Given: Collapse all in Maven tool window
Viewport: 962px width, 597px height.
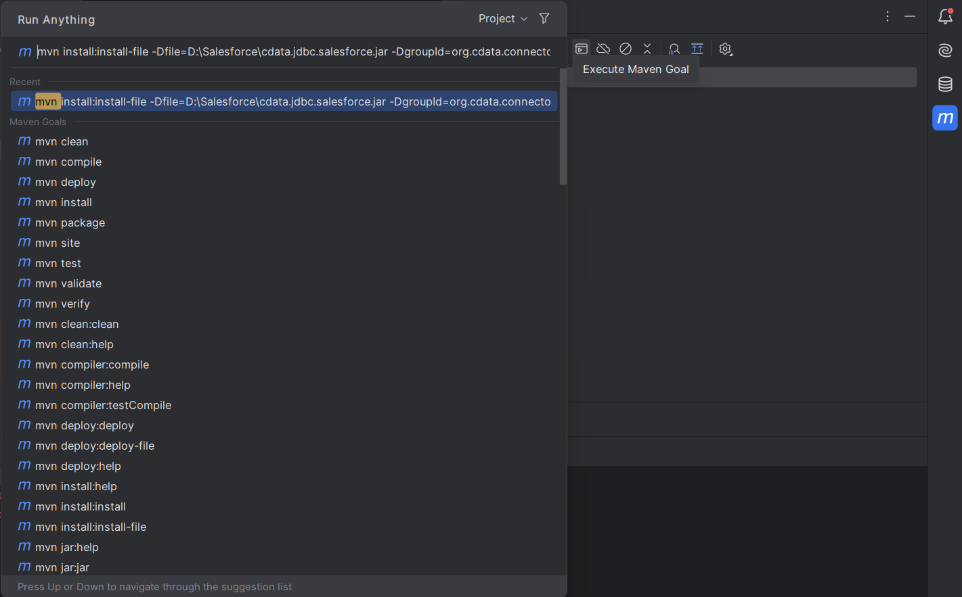Looking at the screenshot, I should [x=647, y=49].
